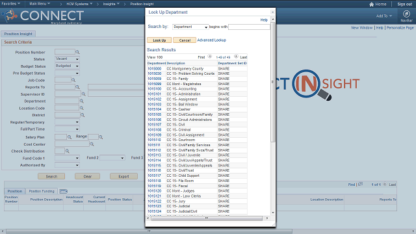Open the Status dropdown
Viewport: 416px width, 234px height.
tap(67, 59)
